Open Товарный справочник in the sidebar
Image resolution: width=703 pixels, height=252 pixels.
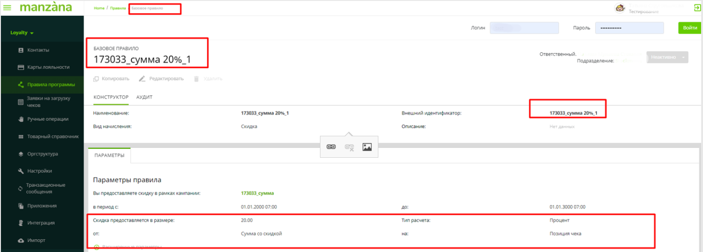(53, 137)
